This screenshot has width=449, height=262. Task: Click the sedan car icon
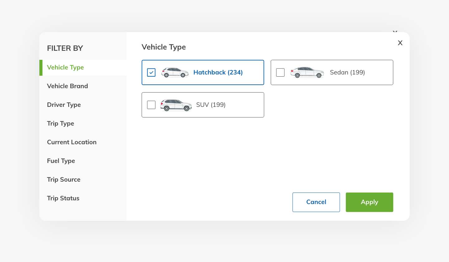tap(307, 72)
